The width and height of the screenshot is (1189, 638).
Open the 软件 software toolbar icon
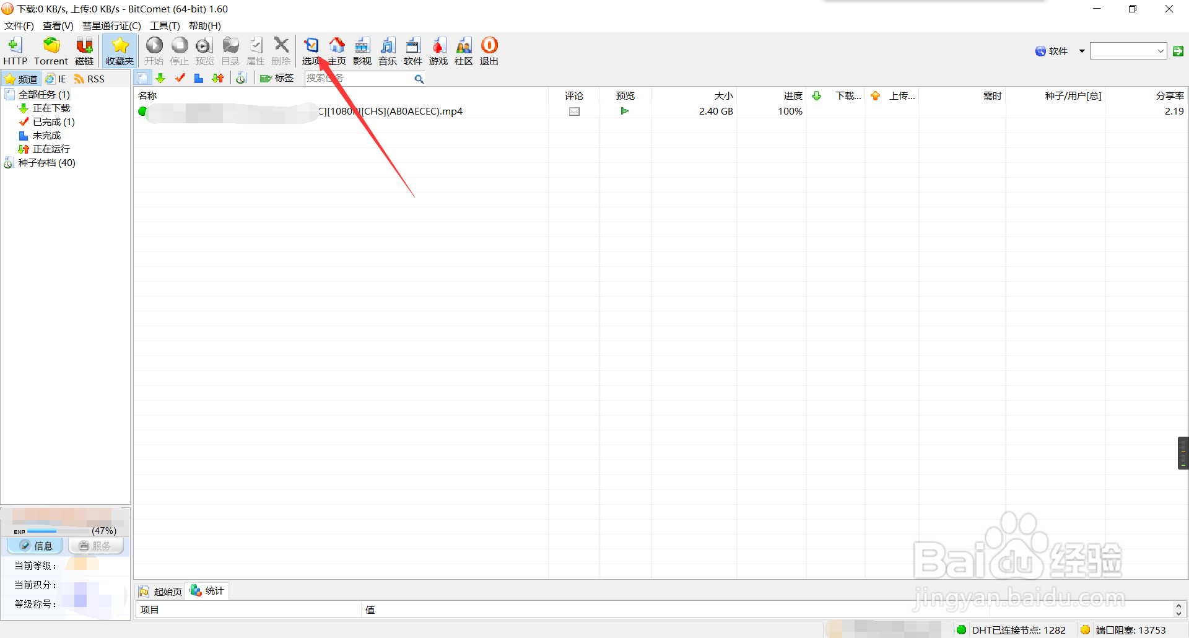(413, 51)
